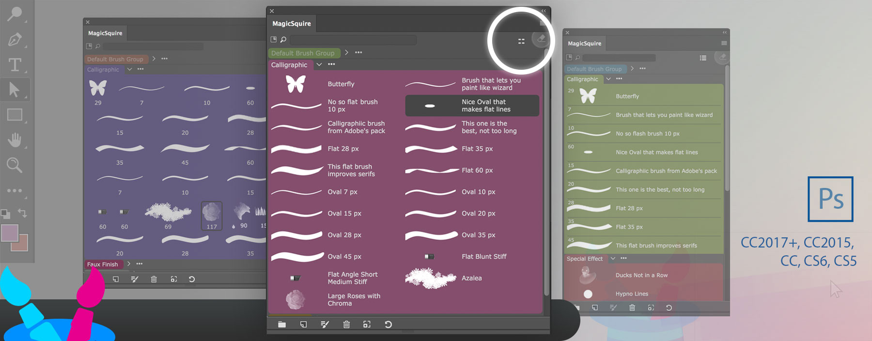Expand Default Brush Group chevron in center panel
This screenshot has width=872, height=341.
[x=346, y=52]
